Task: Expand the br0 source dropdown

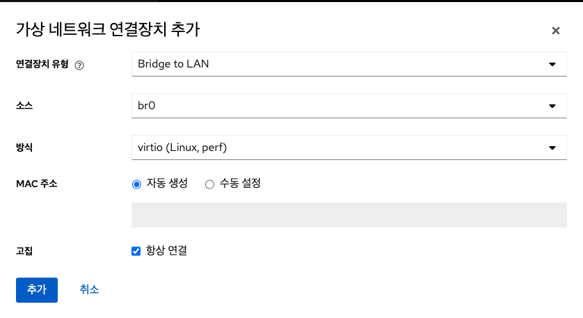Action: pos(341,106)
